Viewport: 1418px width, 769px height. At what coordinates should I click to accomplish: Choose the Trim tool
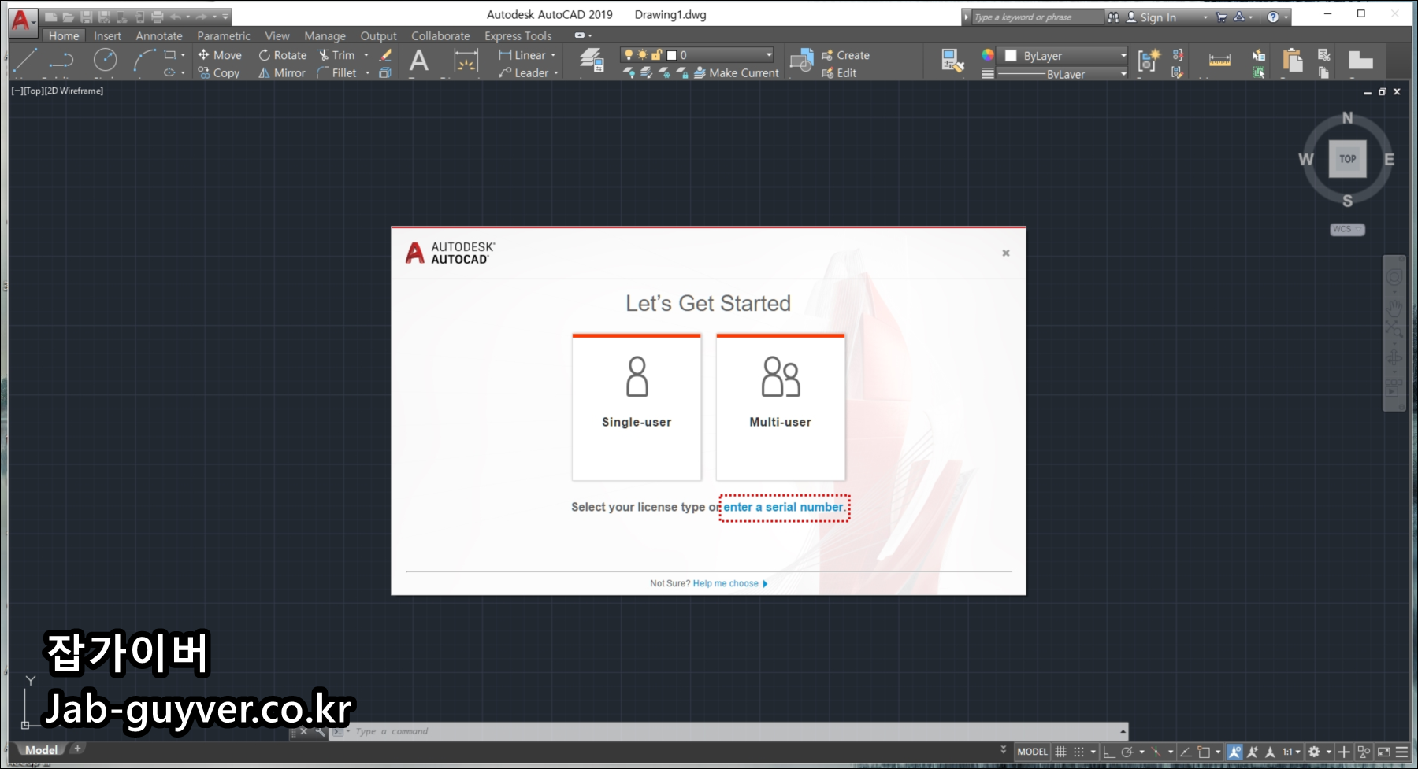click(x=336, y=55)
